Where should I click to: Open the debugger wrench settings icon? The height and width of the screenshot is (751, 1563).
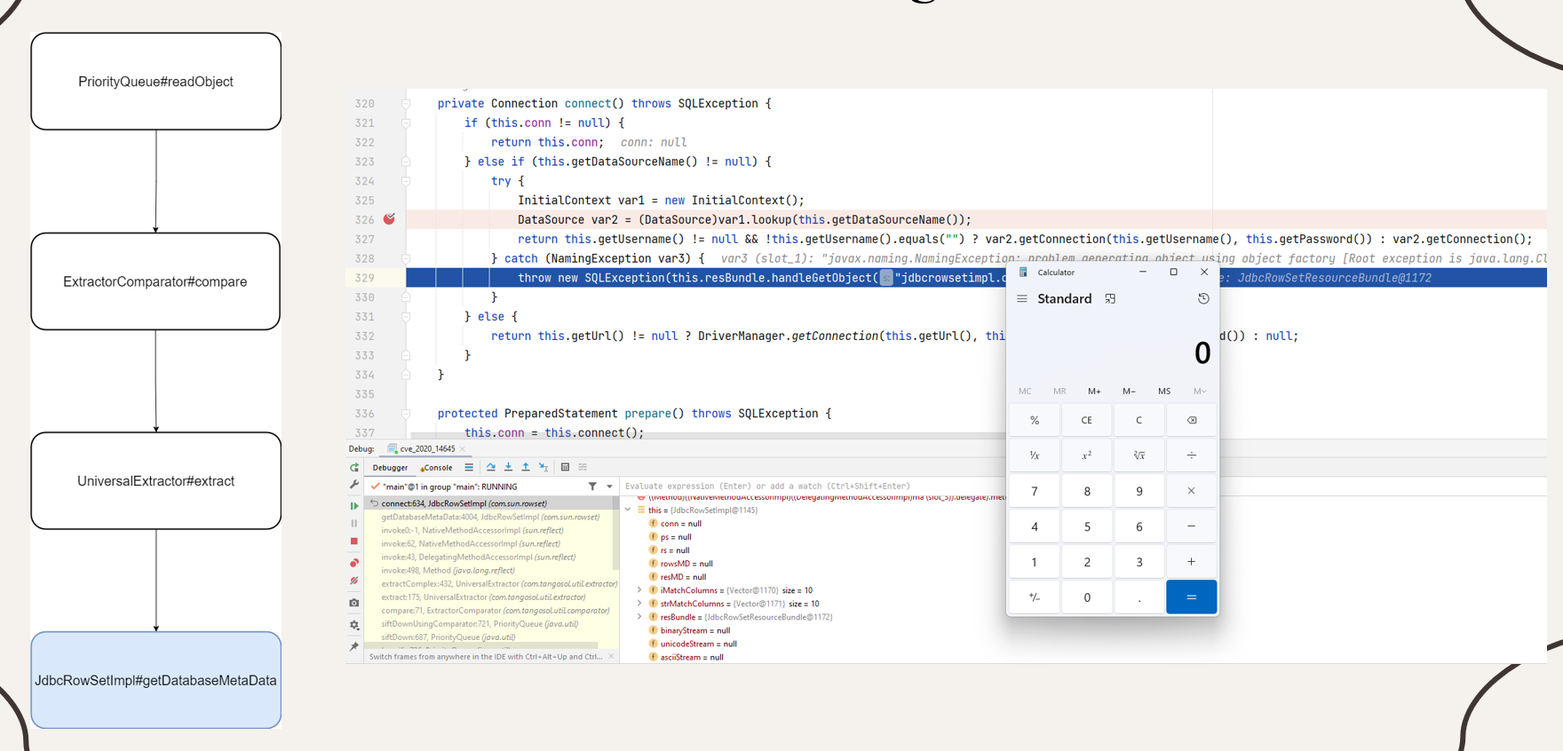354,485
